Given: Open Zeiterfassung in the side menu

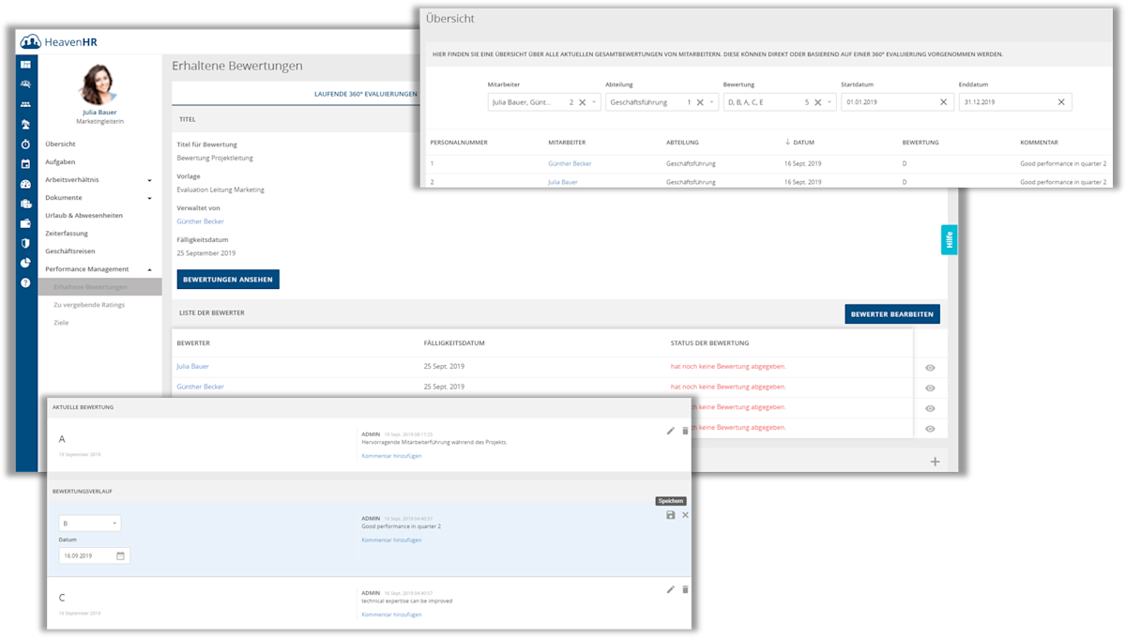Looking at the screenshot, I should 67,234.
